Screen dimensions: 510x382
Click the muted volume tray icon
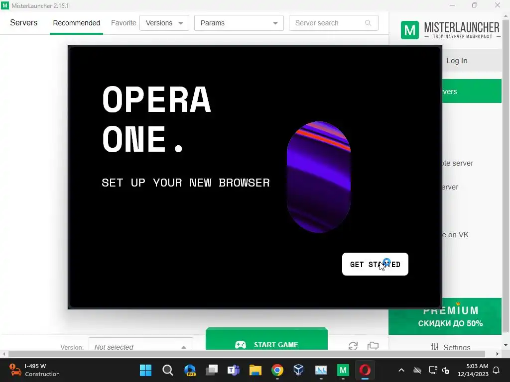pos(446,370)
